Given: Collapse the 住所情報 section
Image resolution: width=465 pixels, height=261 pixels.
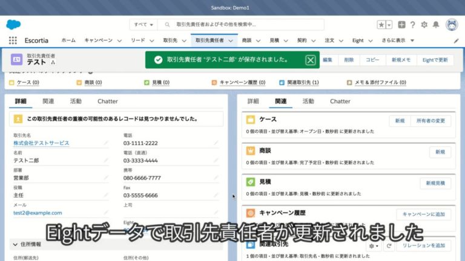Looking at the screenshot, I should [15, 245].
